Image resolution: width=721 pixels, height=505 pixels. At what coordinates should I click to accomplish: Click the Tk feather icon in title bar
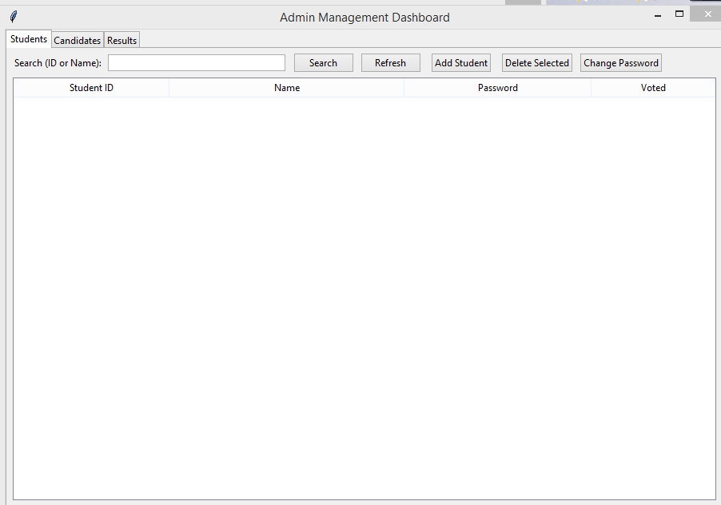click(14, 17)
